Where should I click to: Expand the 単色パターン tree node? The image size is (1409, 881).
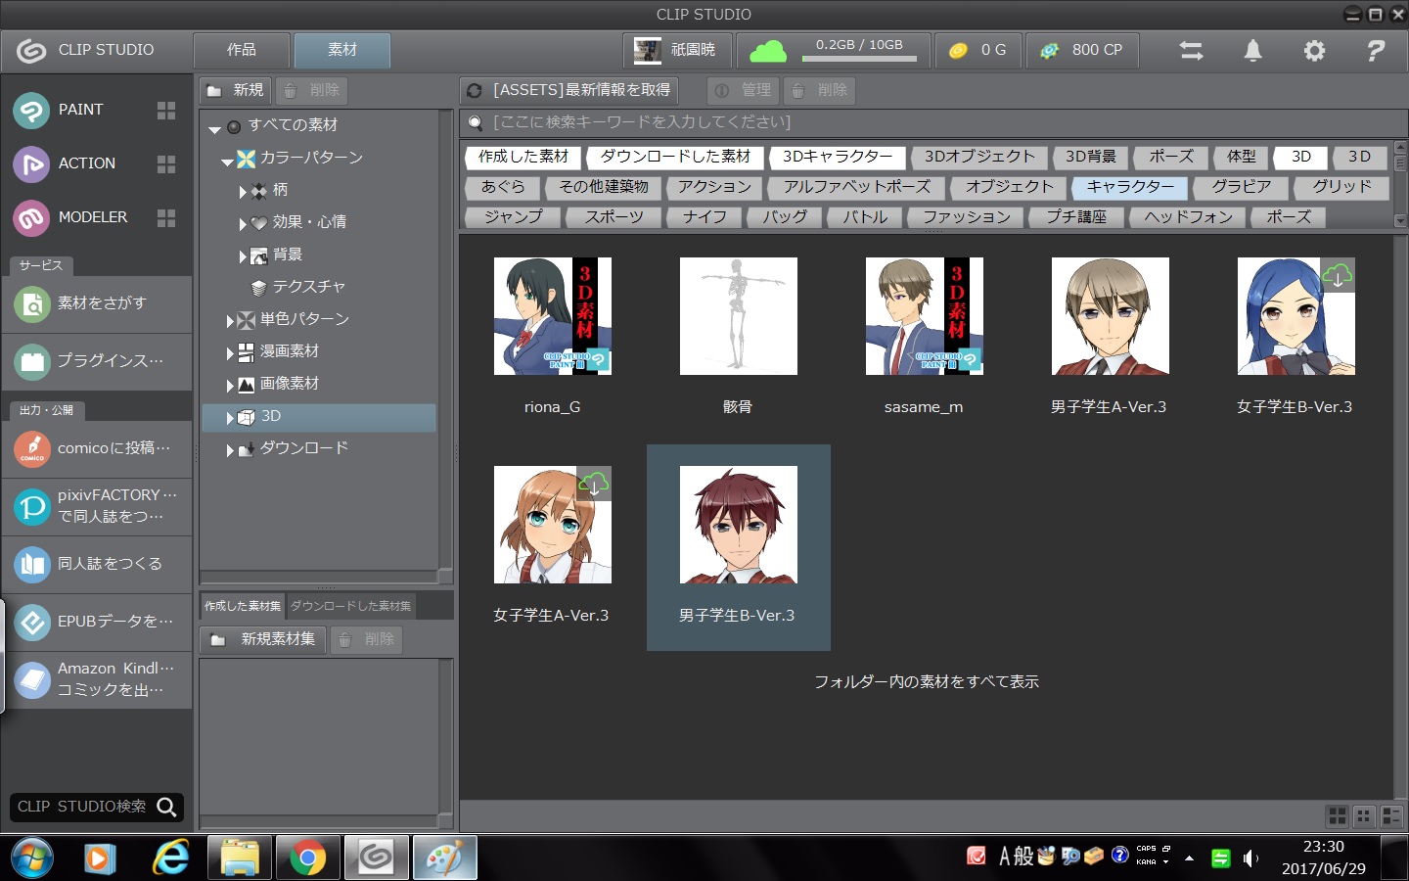click(230, 321)
